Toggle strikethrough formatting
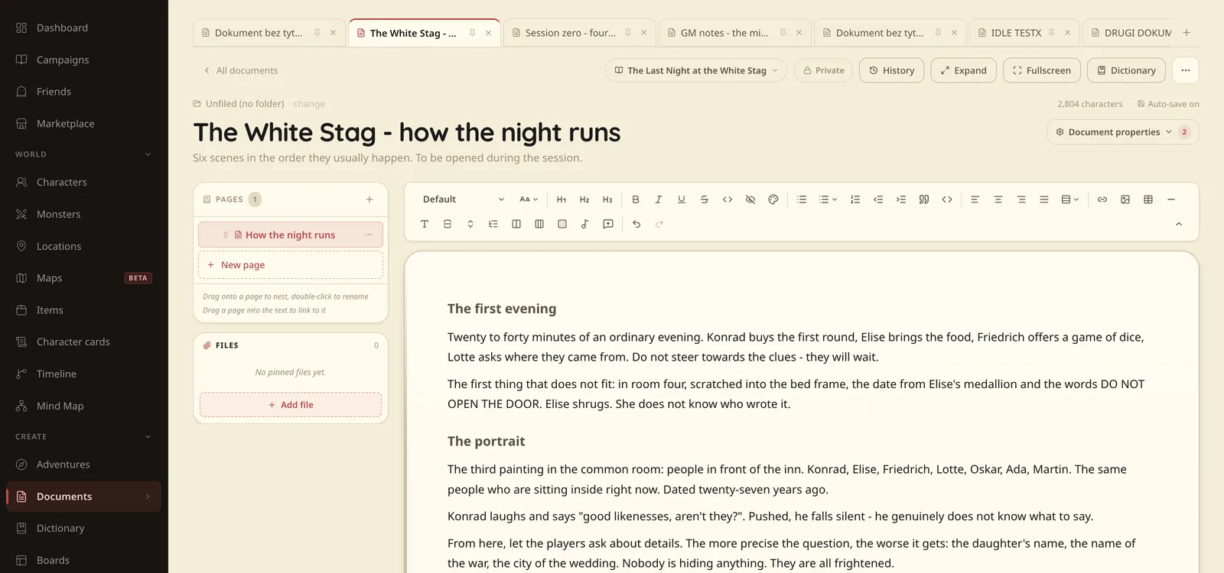Viewport: 1224px width, 573px height. (x=705, y=199)
